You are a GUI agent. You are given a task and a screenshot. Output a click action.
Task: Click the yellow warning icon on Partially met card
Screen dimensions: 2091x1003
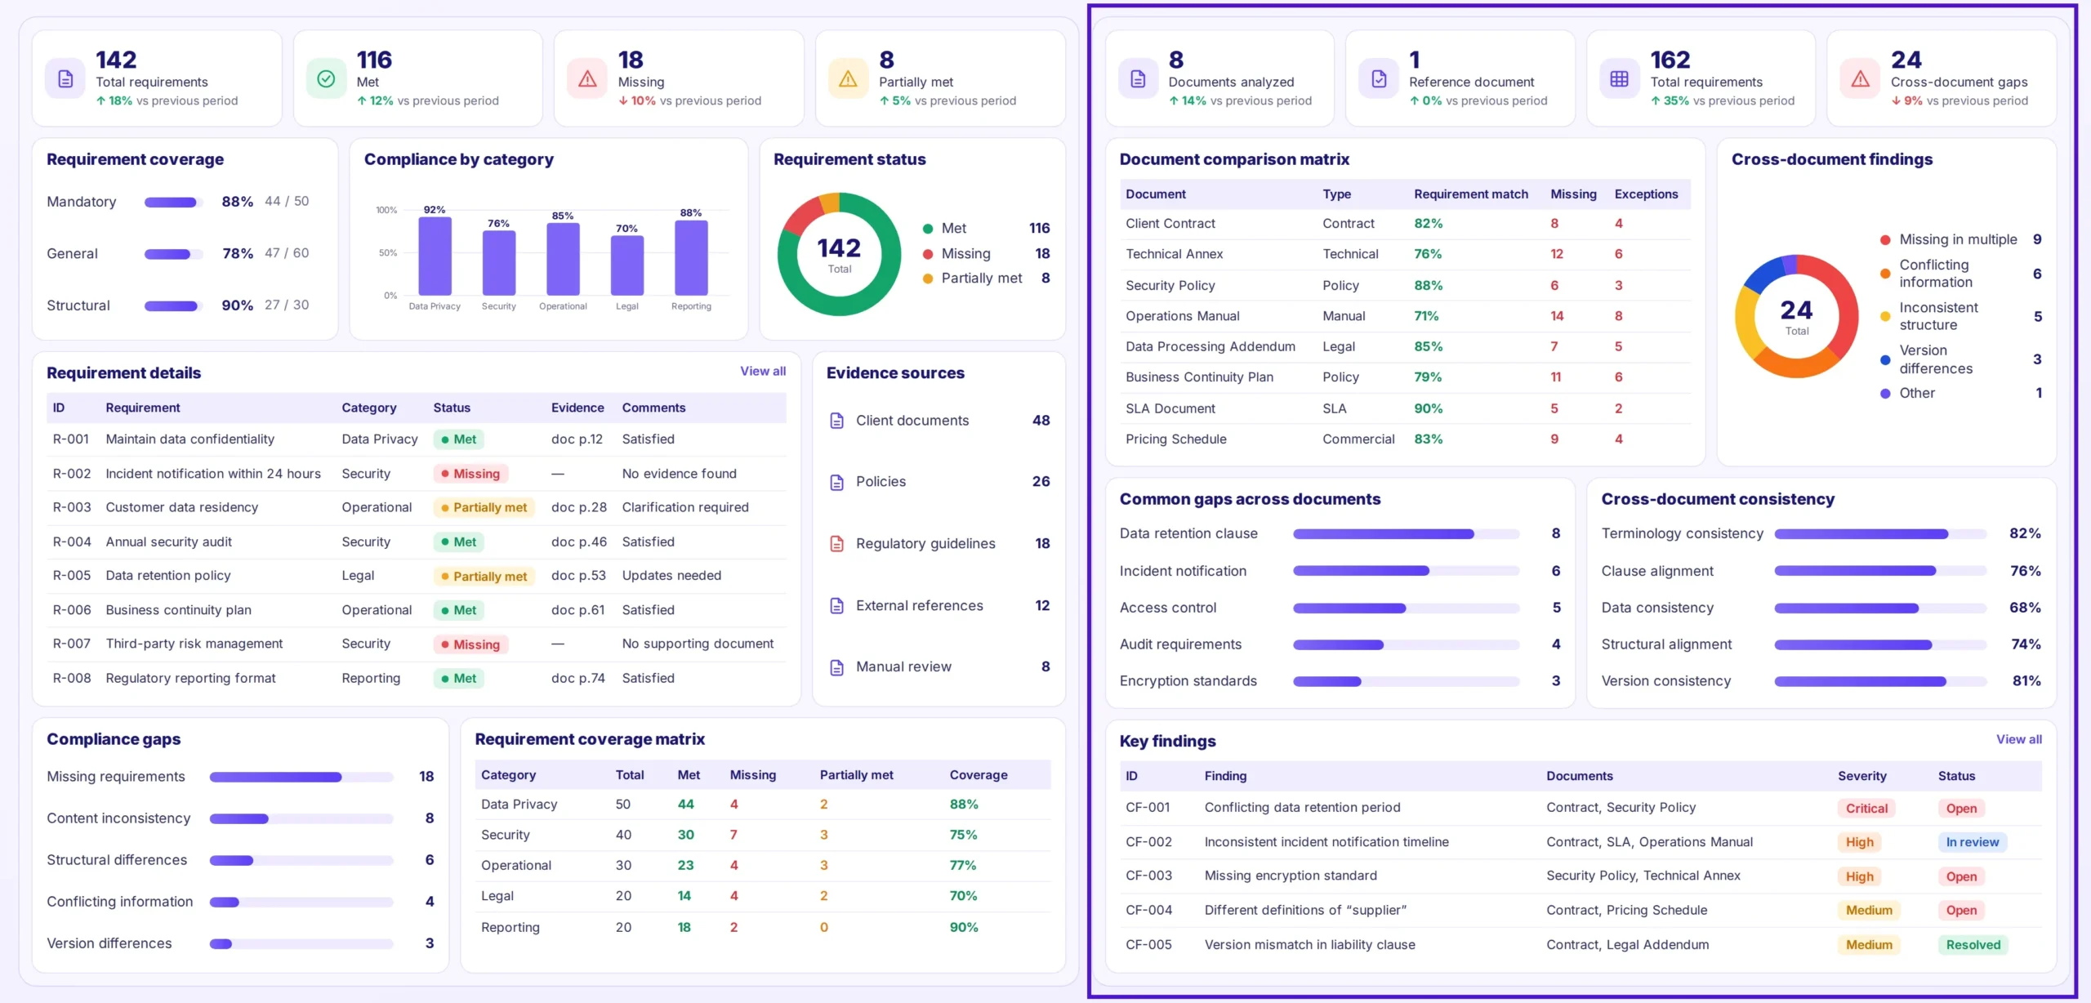pos(849,79)
